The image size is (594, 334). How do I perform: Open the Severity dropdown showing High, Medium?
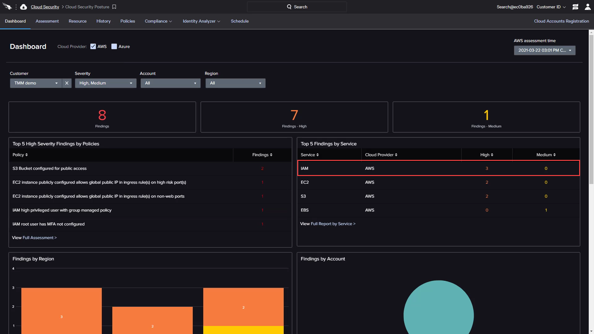tap(105, 83)
